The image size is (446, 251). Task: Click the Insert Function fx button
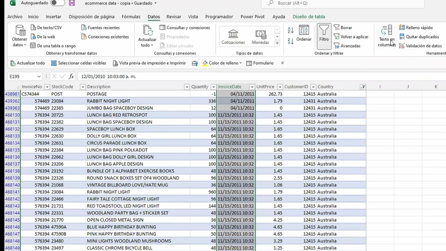point(71,76)
